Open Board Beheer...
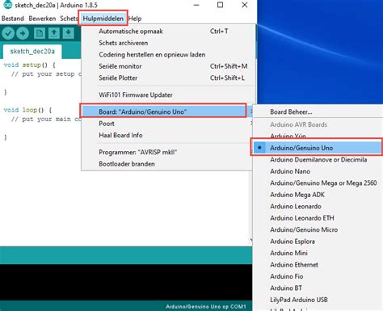 pyautogui.click(x=318, y=112)
